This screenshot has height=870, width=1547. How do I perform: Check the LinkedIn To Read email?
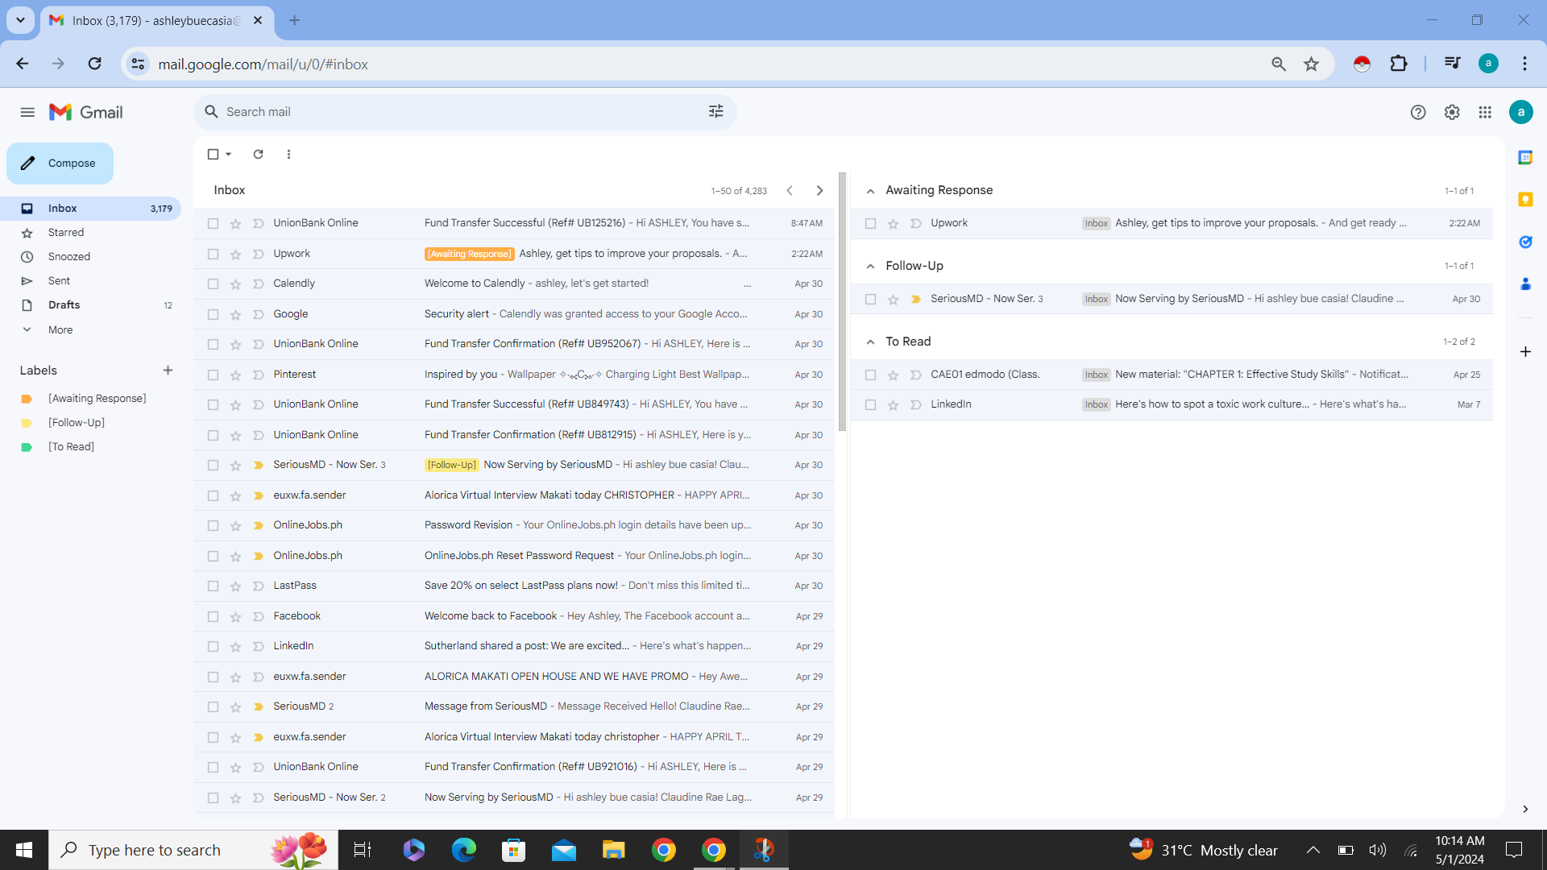point(870,405)
